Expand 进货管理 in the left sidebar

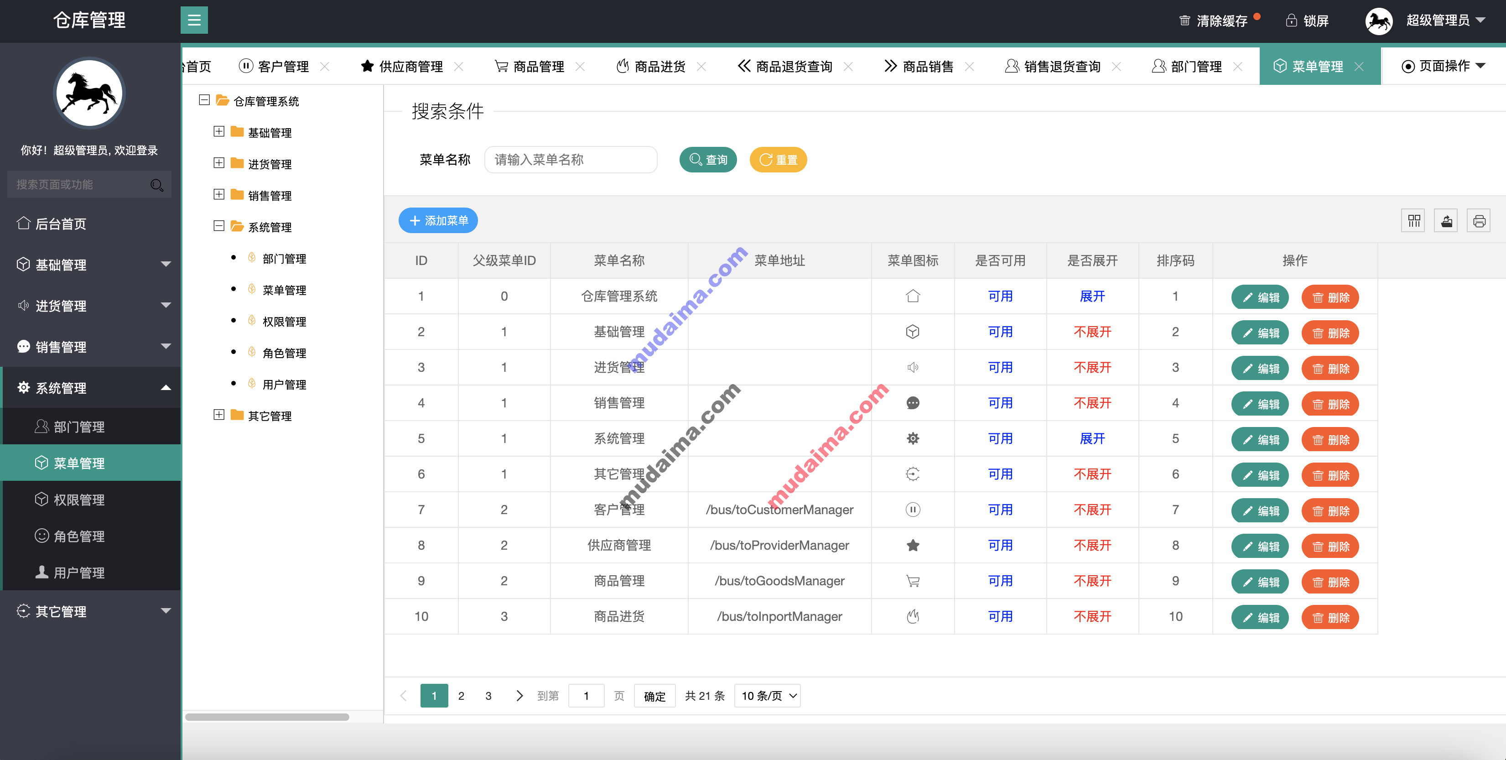(x=91, y=306)
